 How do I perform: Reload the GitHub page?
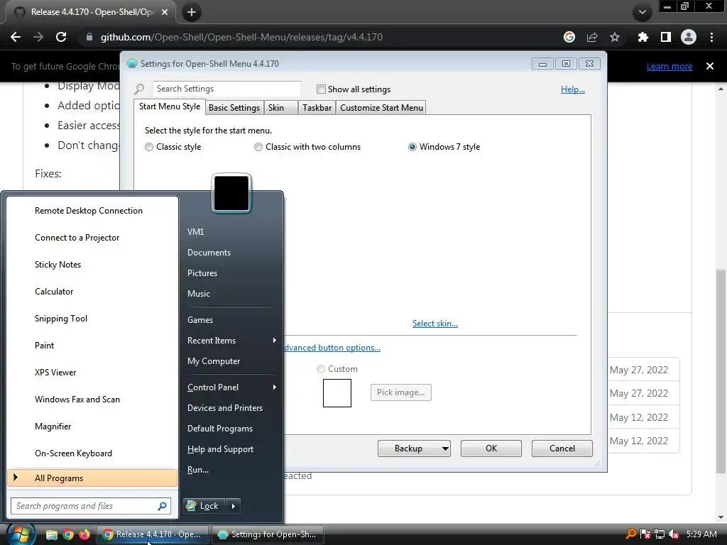[x=61, y=37]
